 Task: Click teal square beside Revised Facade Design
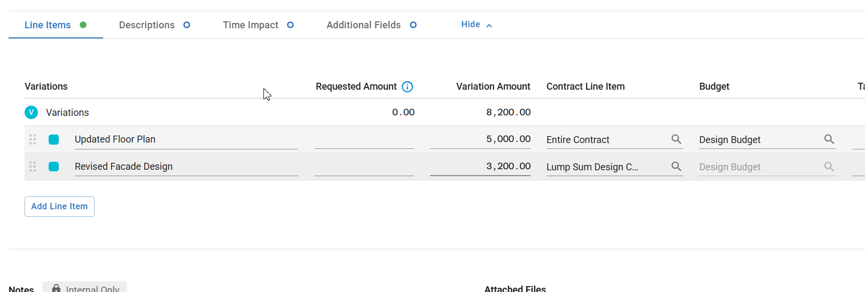tap(54, 167)
